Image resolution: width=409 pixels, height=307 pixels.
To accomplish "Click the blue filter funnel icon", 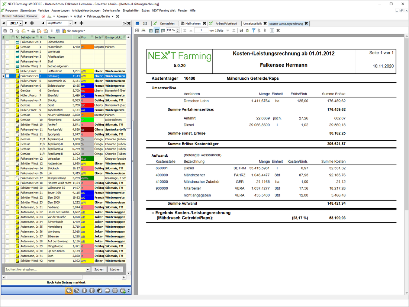I will tap(254, 31).
